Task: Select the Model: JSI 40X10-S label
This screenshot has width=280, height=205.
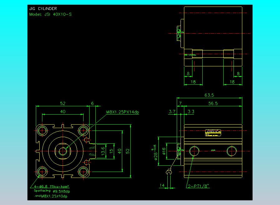Action: tap(51, 14)
